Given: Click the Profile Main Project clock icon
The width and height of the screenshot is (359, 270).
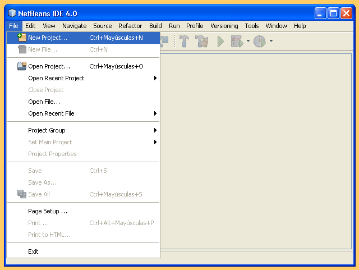Looking at the screenshot, I should [260, 41].
